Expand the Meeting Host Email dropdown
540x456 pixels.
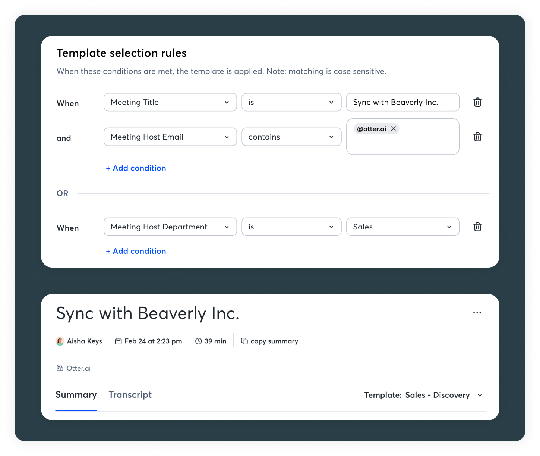[x=170, y=137]
